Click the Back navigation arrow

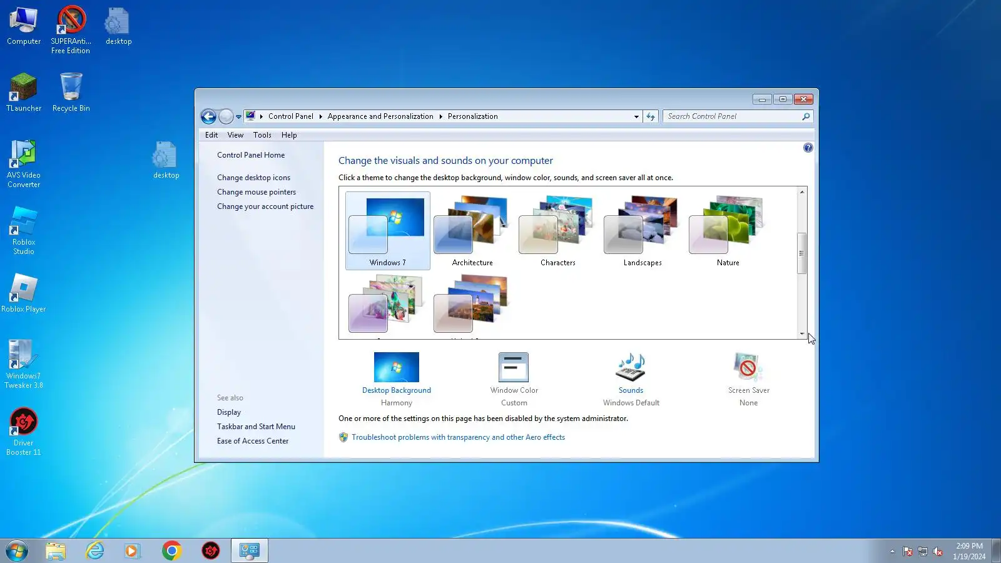[x=209, y=116]
